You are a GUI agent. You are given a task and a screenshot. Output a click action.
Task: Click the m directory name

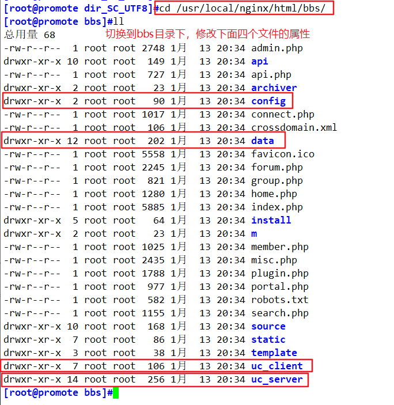[x=254, y=234]
